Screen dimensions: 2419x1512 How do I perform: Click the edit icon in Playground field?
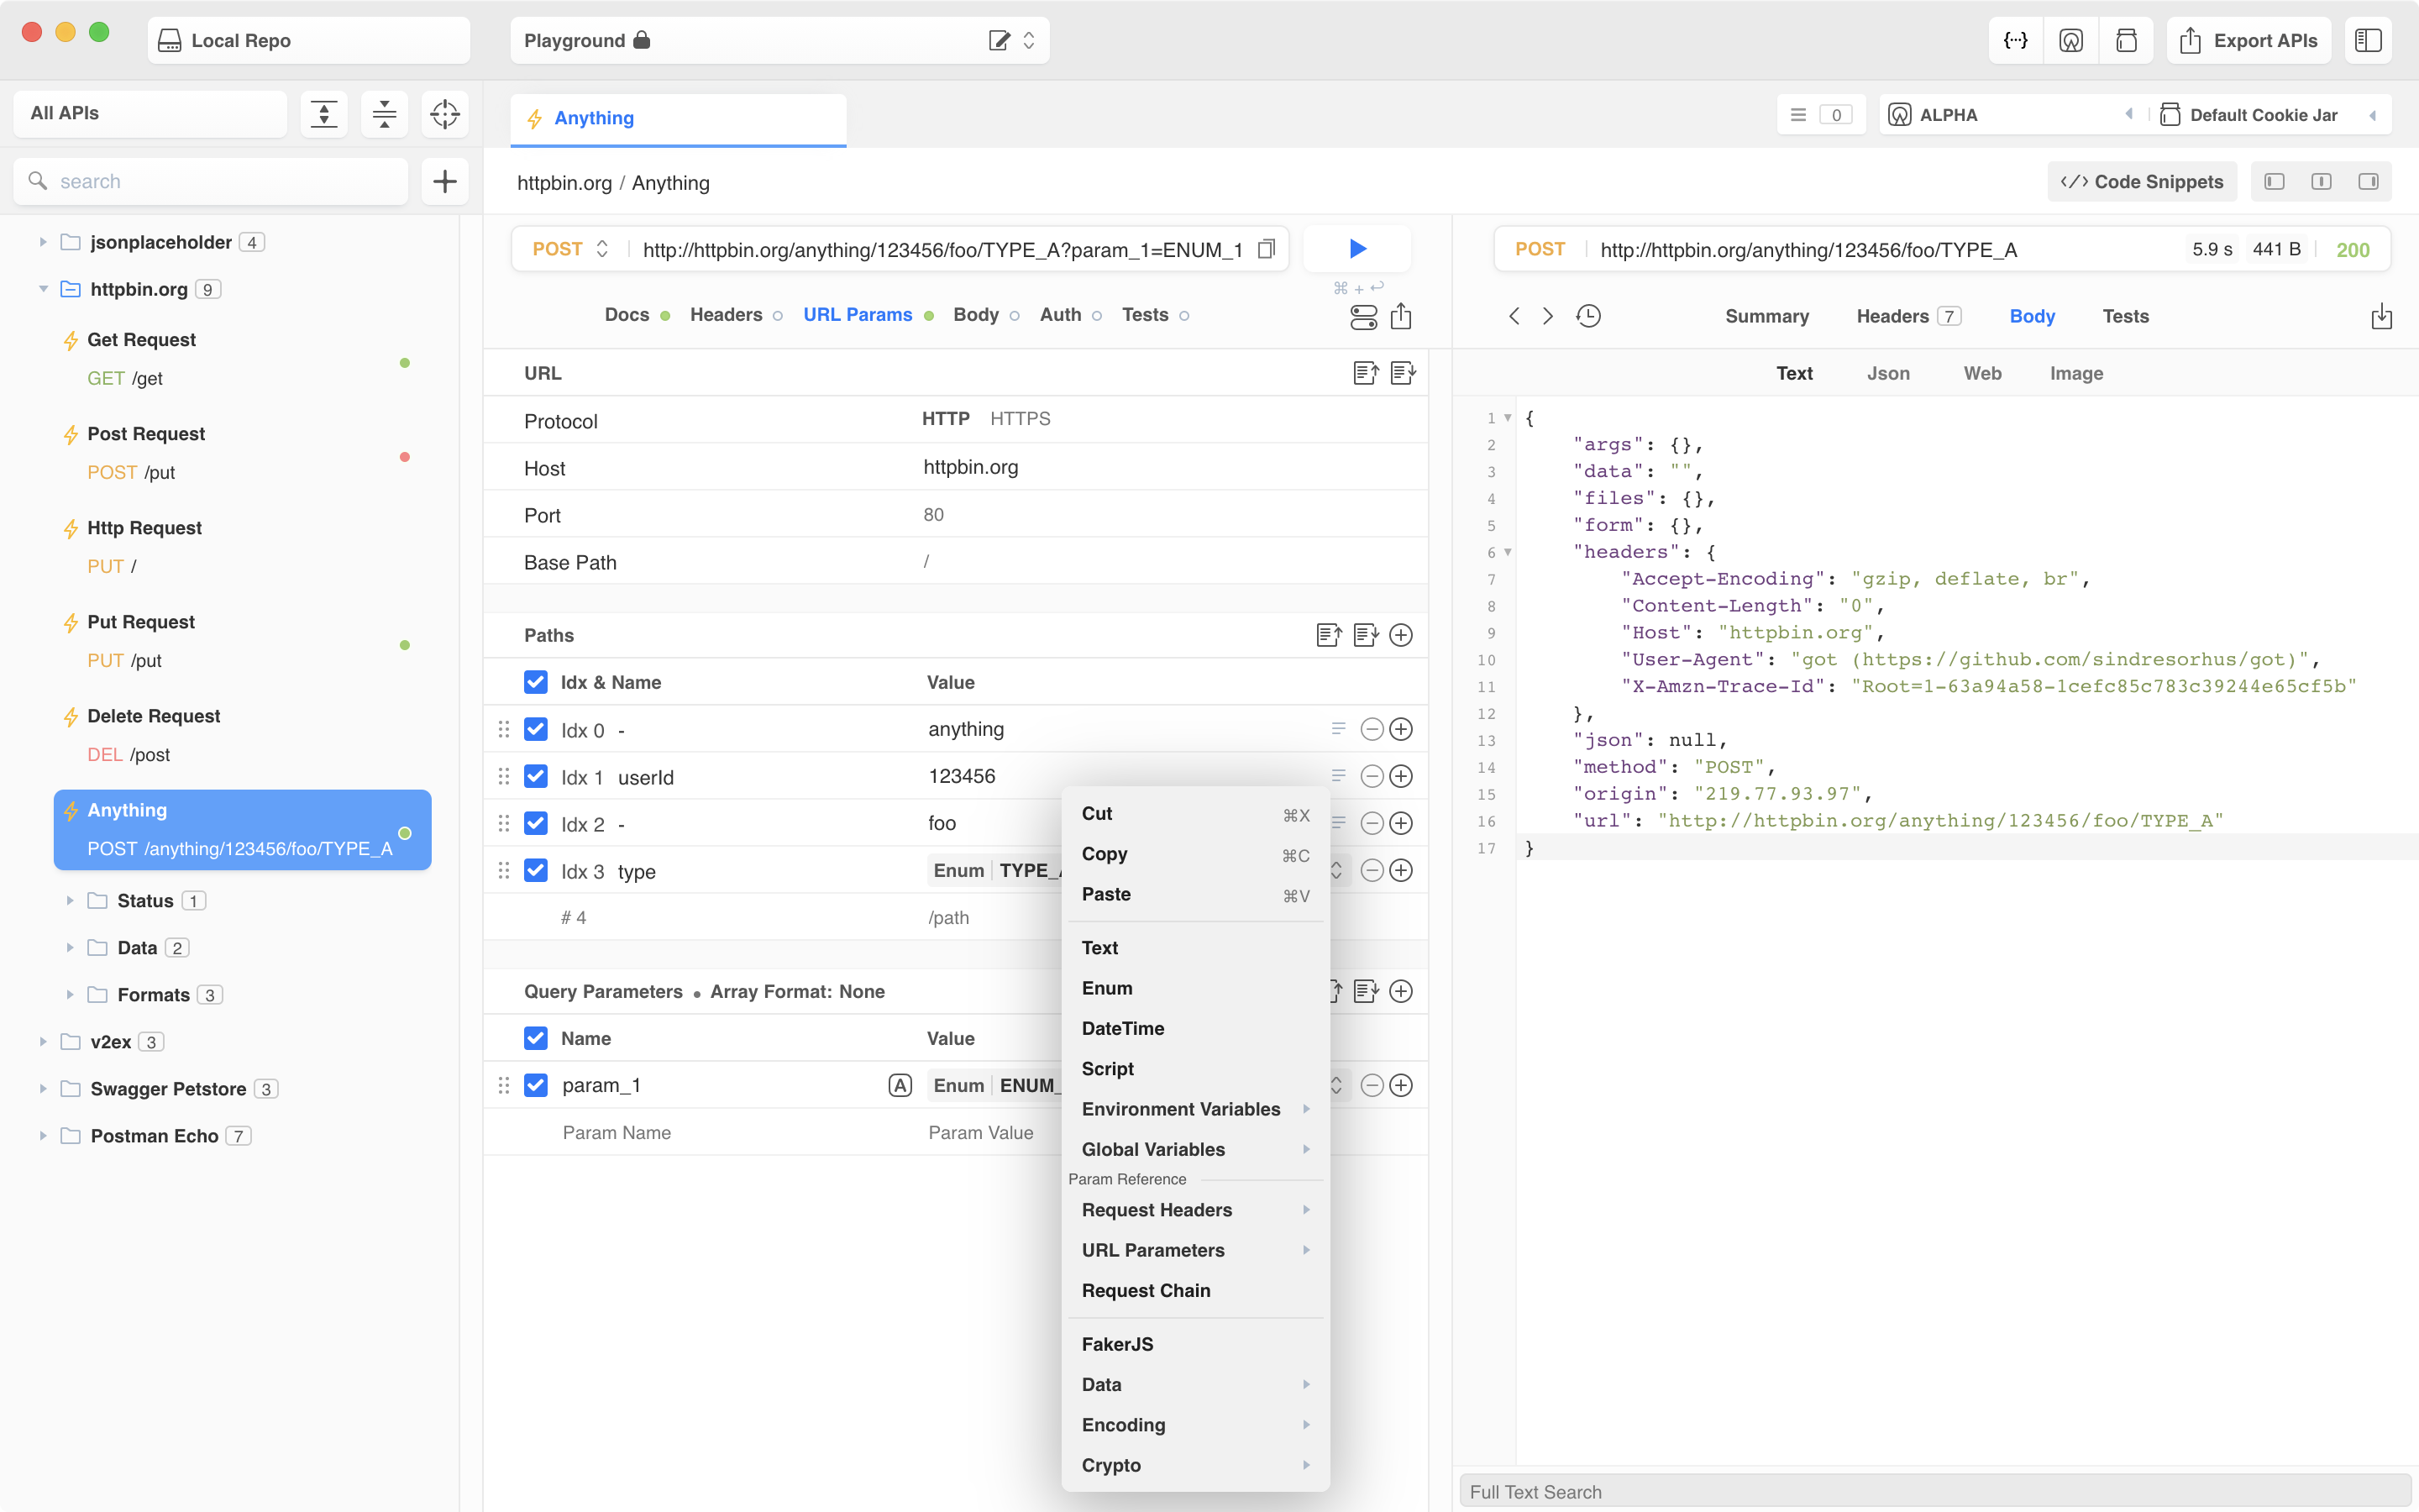999,40
